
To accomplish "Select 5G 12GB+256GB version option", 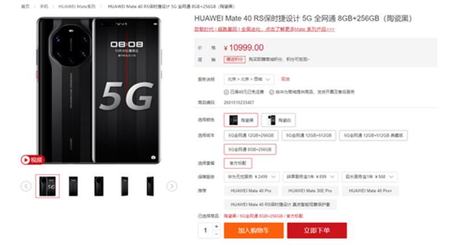I will (251, 136).
